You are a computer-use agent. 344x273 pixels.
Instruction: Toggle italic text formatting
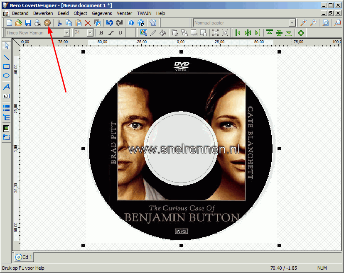coord(111,33)
